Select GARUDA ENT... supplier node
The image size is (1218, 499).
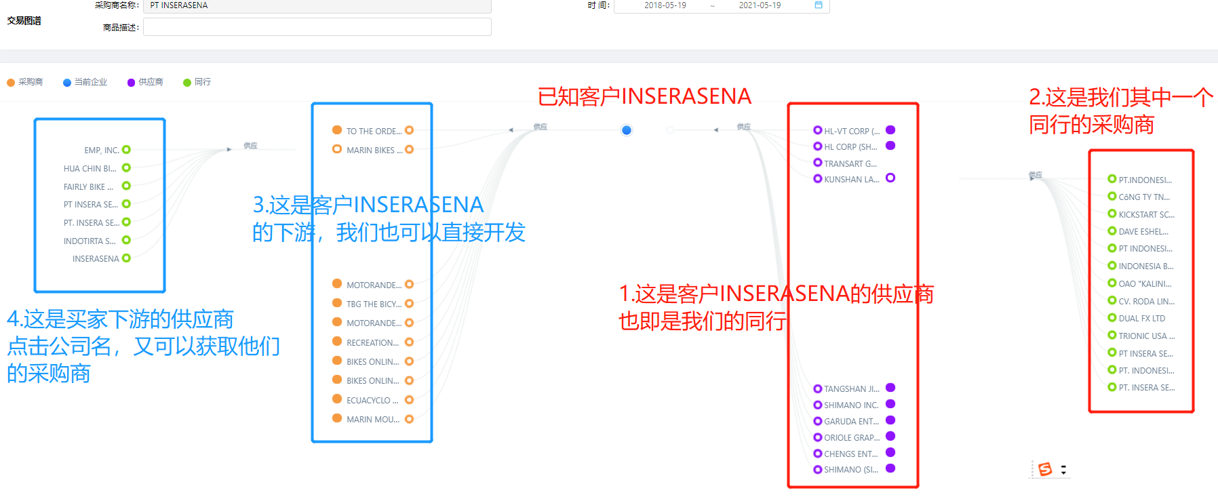point(818,421)
